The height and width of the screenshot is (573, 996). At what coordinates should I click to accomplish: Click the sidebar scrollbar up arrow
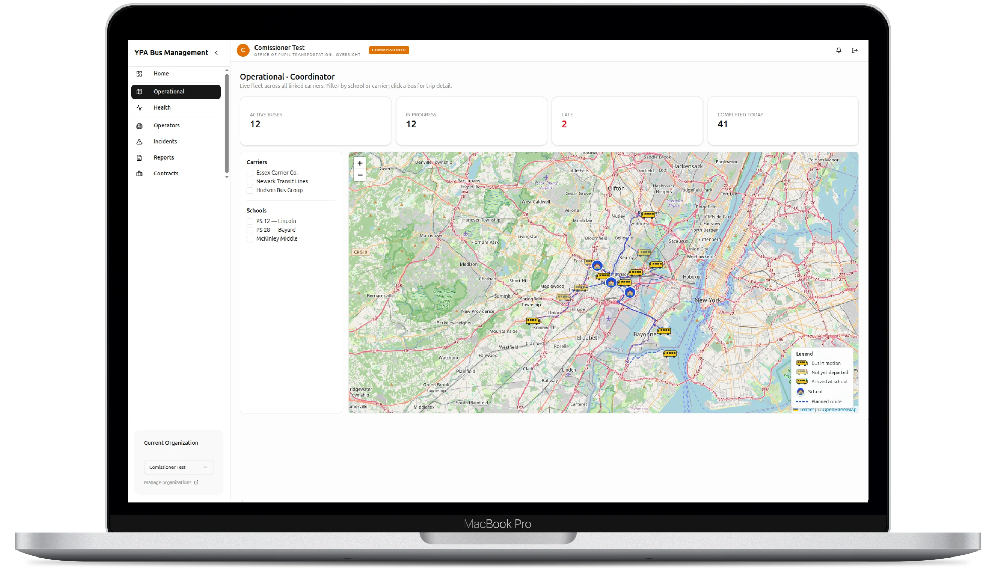227,70
